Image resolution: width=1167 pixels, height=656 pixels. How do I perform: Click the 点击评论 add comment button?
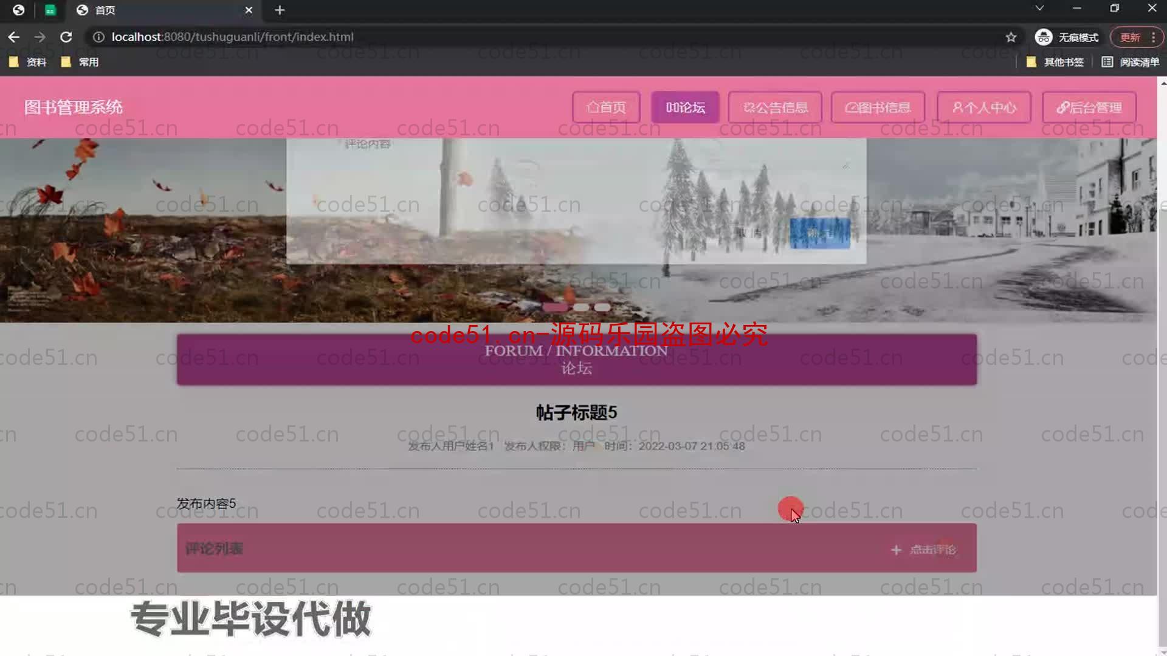[x=923, y=550]
